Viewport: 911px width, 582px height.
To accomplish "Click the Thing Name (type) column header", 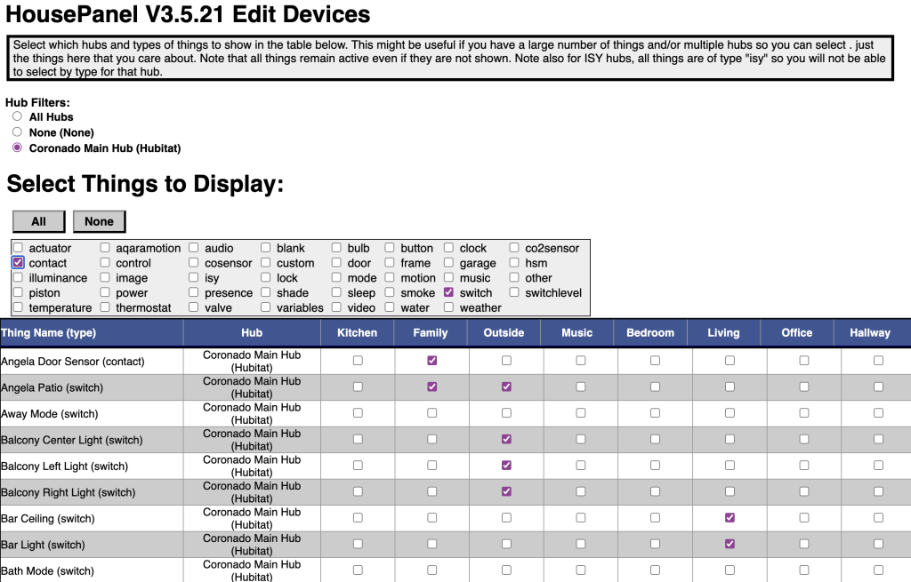I will click(49, 333).
